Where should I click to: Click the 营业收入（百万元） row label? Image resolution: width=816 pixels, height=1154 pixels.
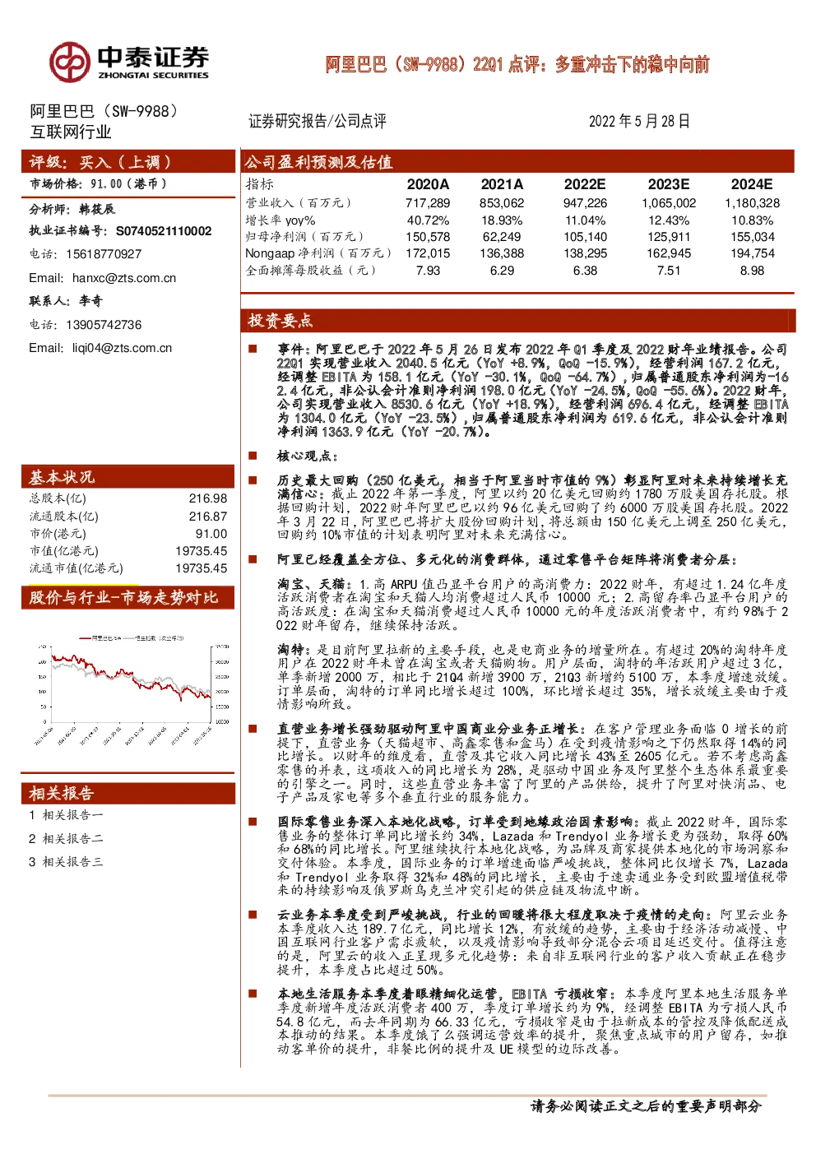(x=299, y=203)
